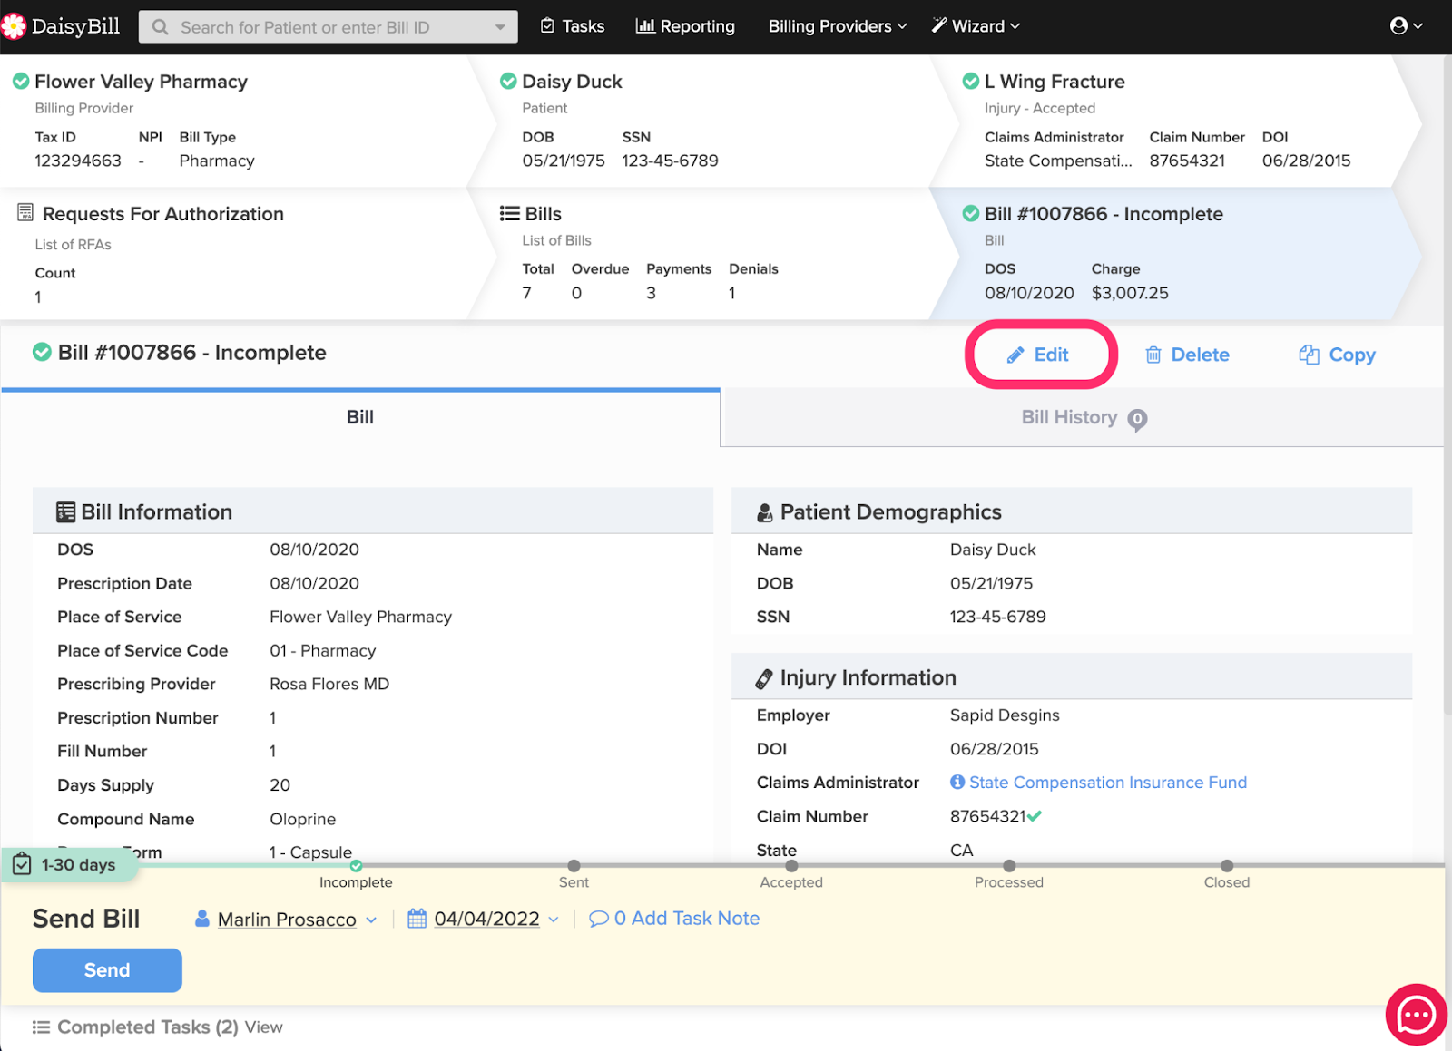Image resolution: width=1452 pixels, height=1051 pixels.
Task: Click the green checkmark after claim number 87654321
Action: 1035,816
